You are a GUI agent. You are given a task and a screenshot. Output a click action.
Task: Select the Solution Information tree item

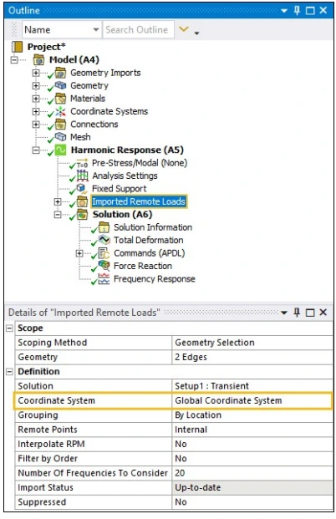(x=153, y=227)
